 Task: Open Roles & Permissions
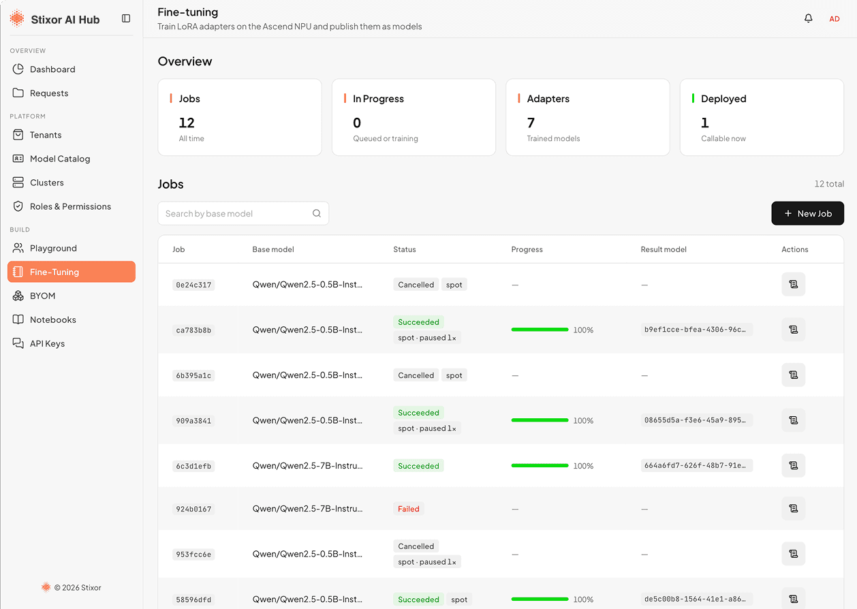point(72,206)
